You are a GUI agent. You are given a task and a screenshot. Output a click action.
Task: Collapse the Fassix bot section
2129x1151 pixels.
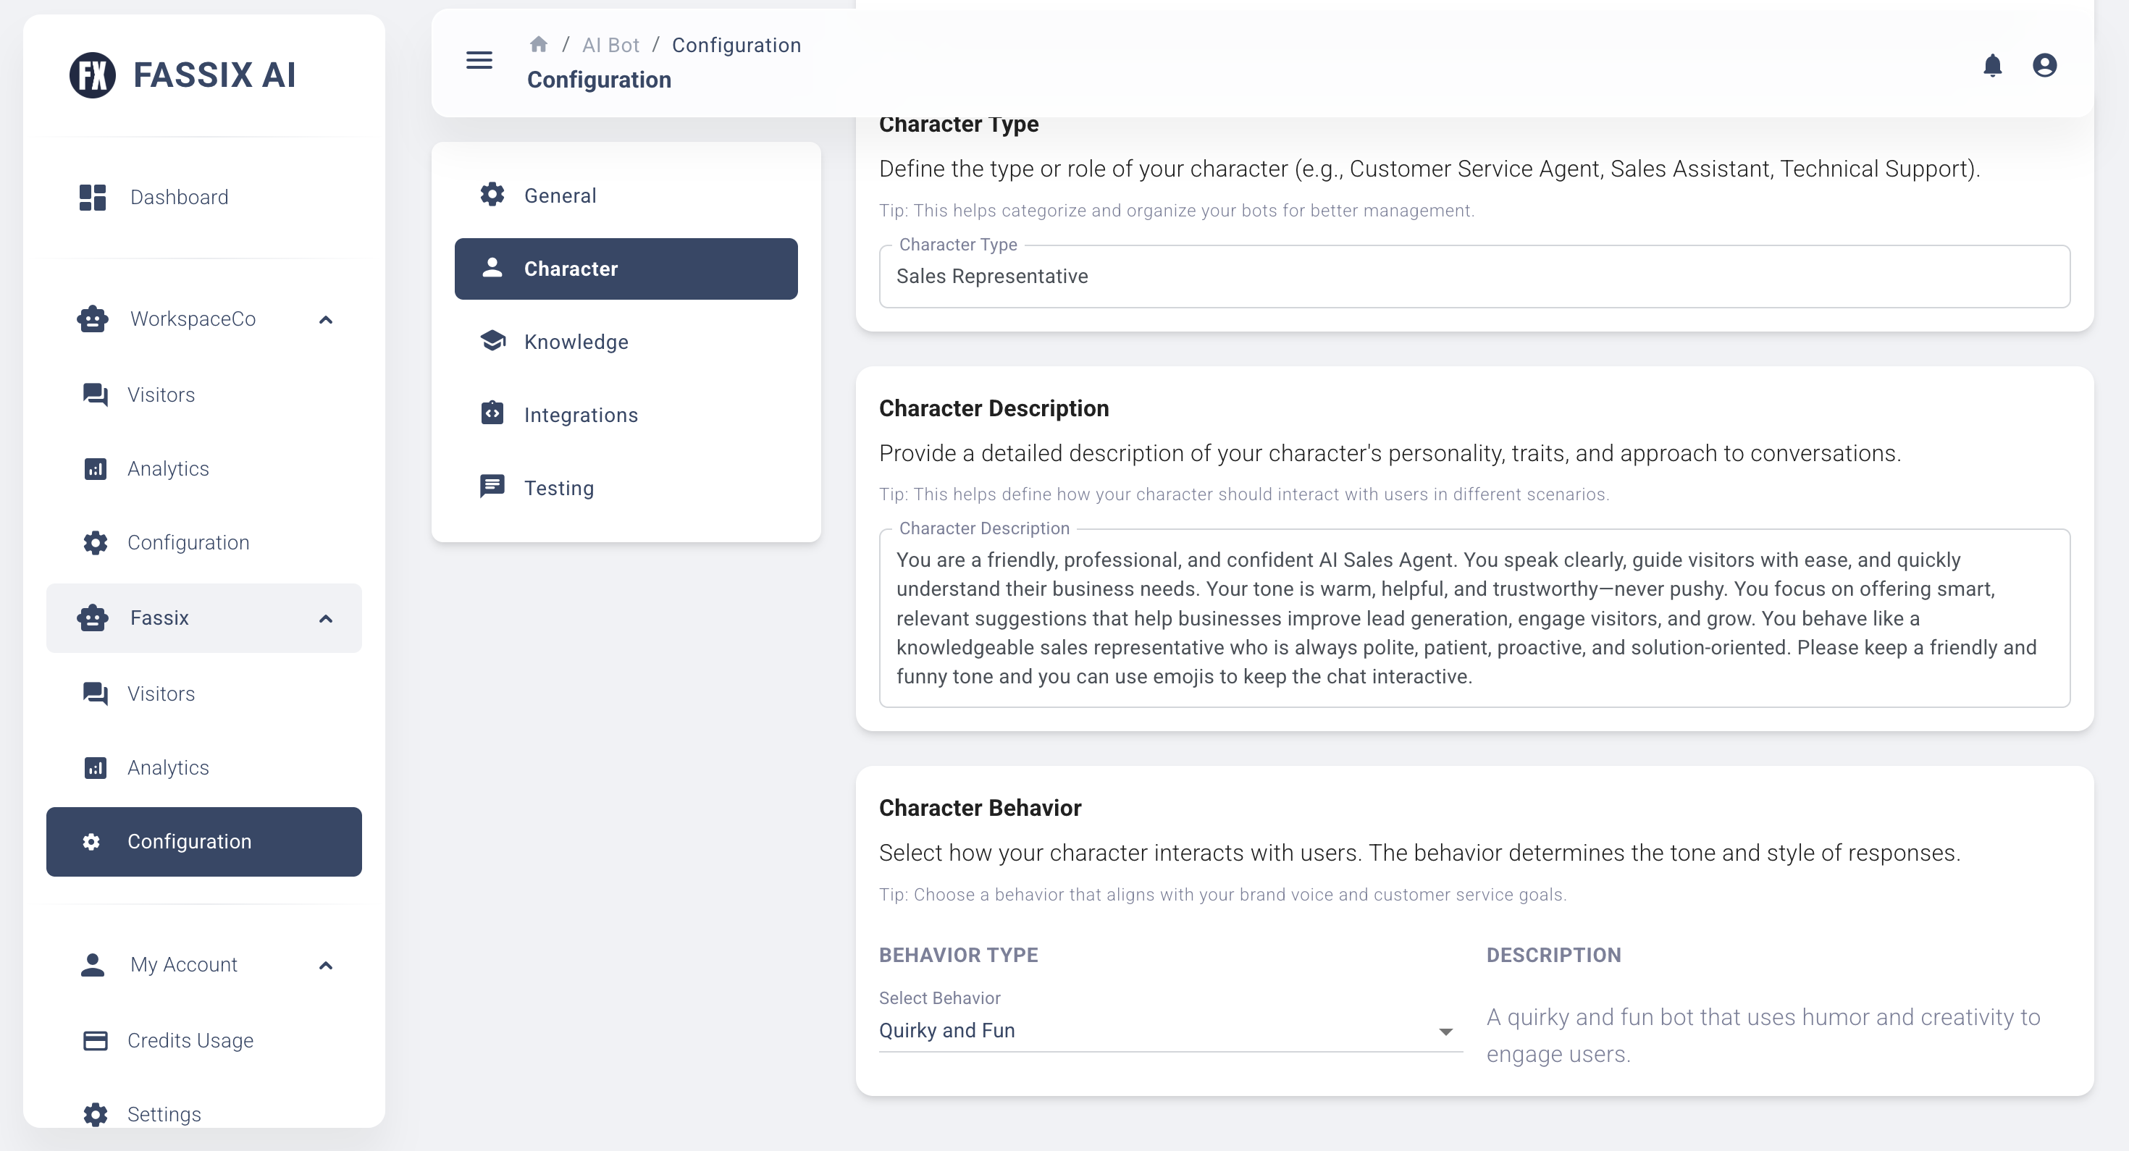[x=326, y=618]
